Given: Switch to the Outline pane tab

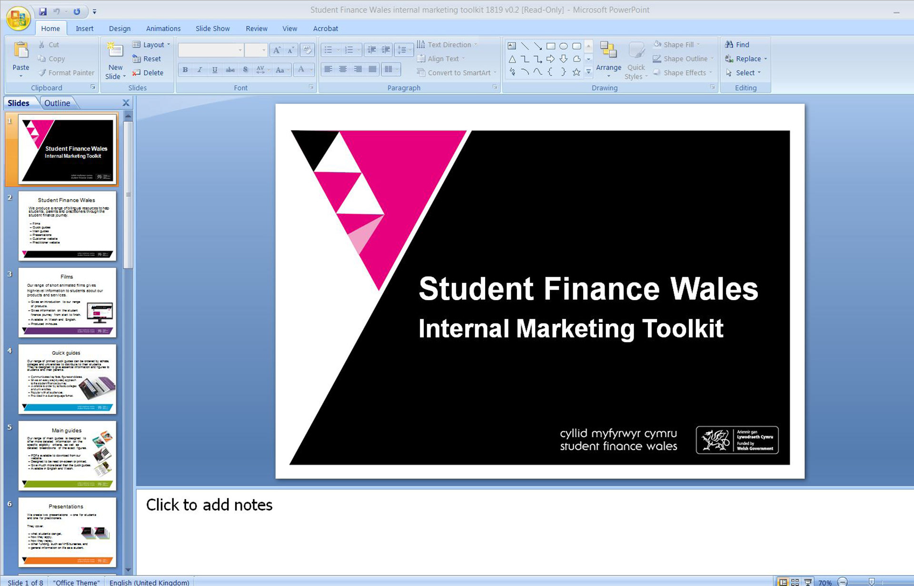Looking at the screenshot, I should [57, 103].
